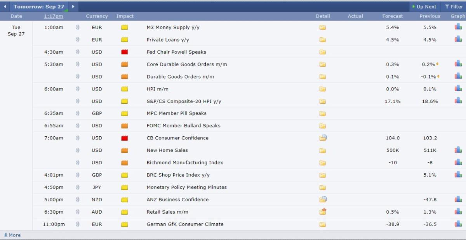Viewport: 466px width, 240px height.
Task: Open Fed Chair Powell Speaks event
Action: click(x=176, y=52)
